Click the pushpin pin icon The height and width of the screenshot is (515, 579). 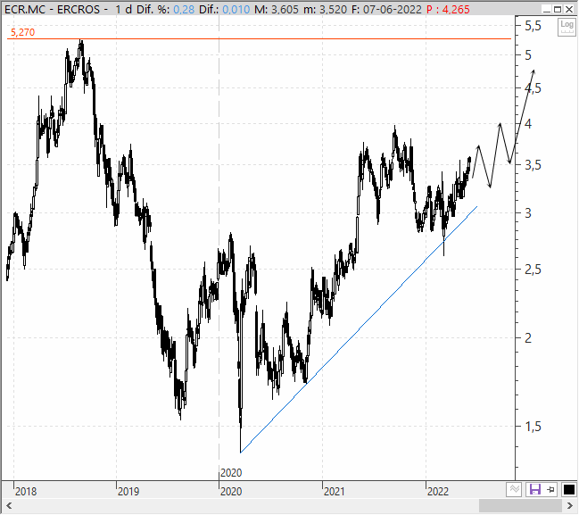tap(551, 489)
